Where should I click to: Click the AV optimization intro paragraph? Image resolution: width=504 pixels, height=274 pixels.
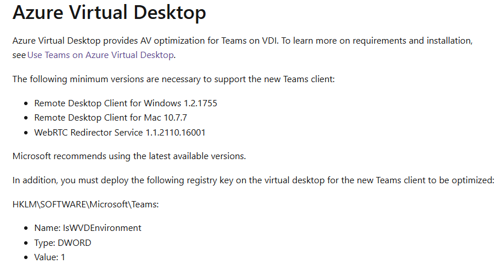point(241,41)
